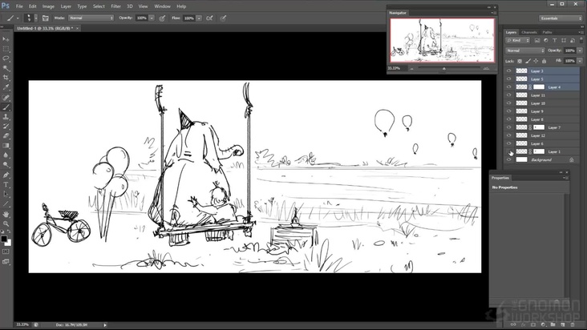The width and height of the screenshot is (587, 330).
Task: Open Essentials workspace dropdown
Action: [561, 18]
